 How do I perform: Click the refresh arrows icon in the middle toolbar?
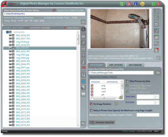[83, 43]
